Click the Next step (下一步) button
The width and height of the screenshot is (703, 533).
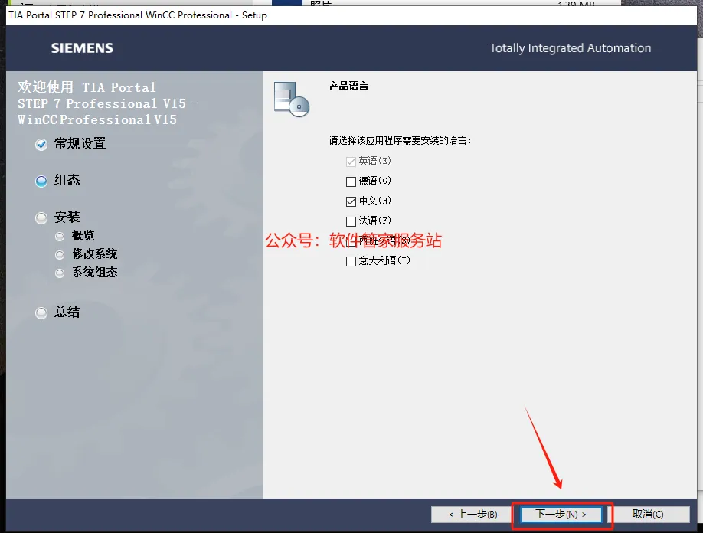tap(561, 514)
